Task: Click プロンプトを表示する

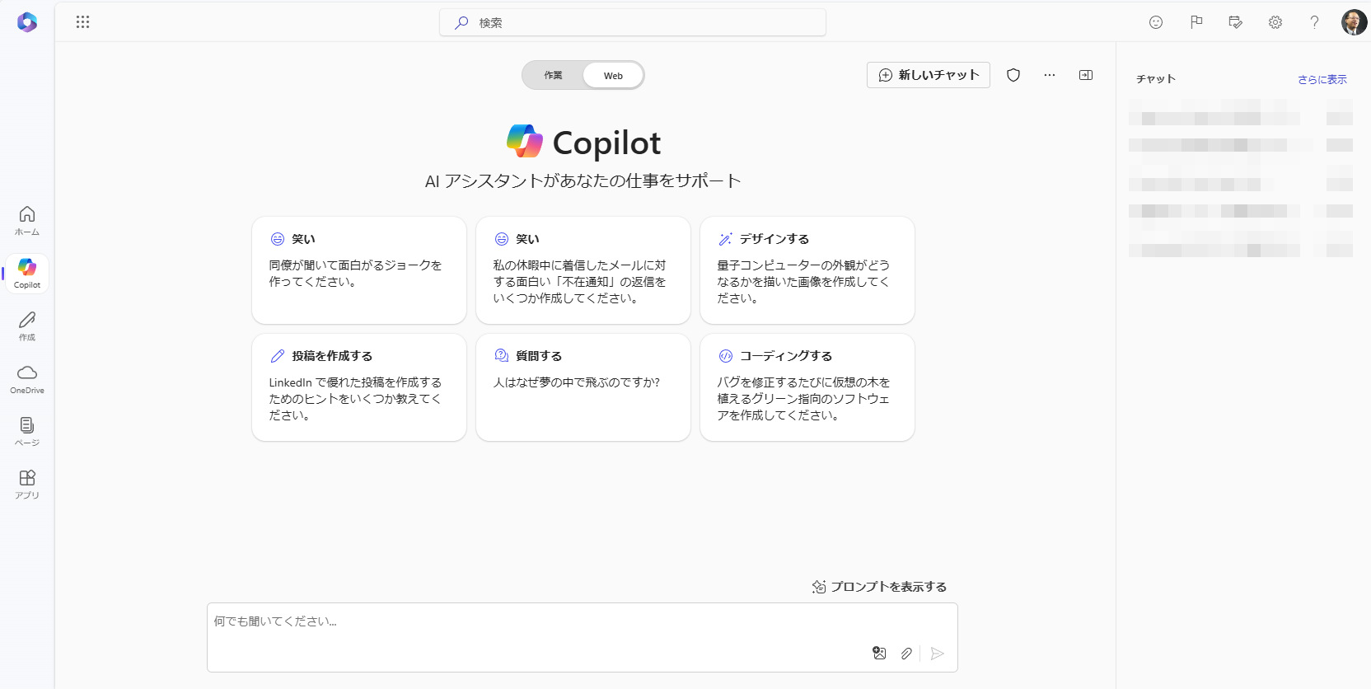Action: [x=879, y=587]
